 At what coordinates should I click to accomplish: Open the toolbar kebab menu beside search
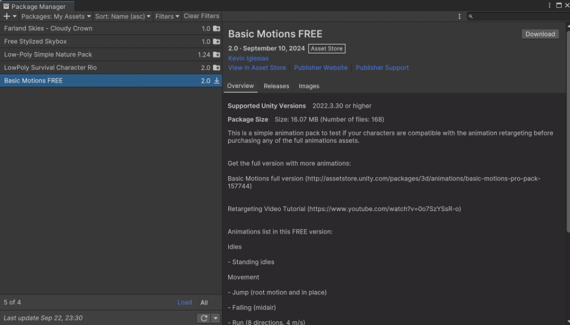[x=459, y=16]
